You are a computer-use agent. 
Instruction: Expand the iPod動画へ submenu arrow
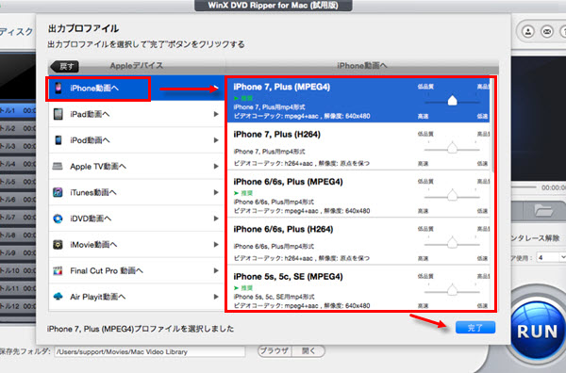point(216,140)
